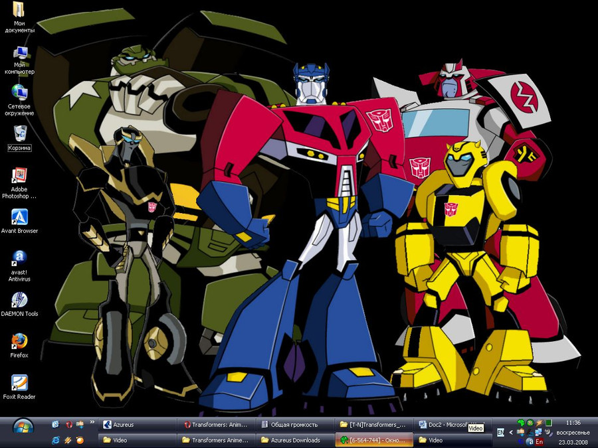Click the network connection monitors tray icon

point(538,432)
